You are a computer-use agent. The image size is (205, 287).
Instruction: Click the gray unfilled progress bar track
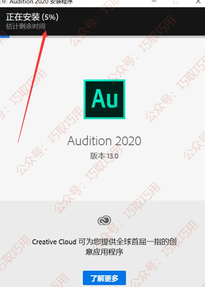coord(107,37)
